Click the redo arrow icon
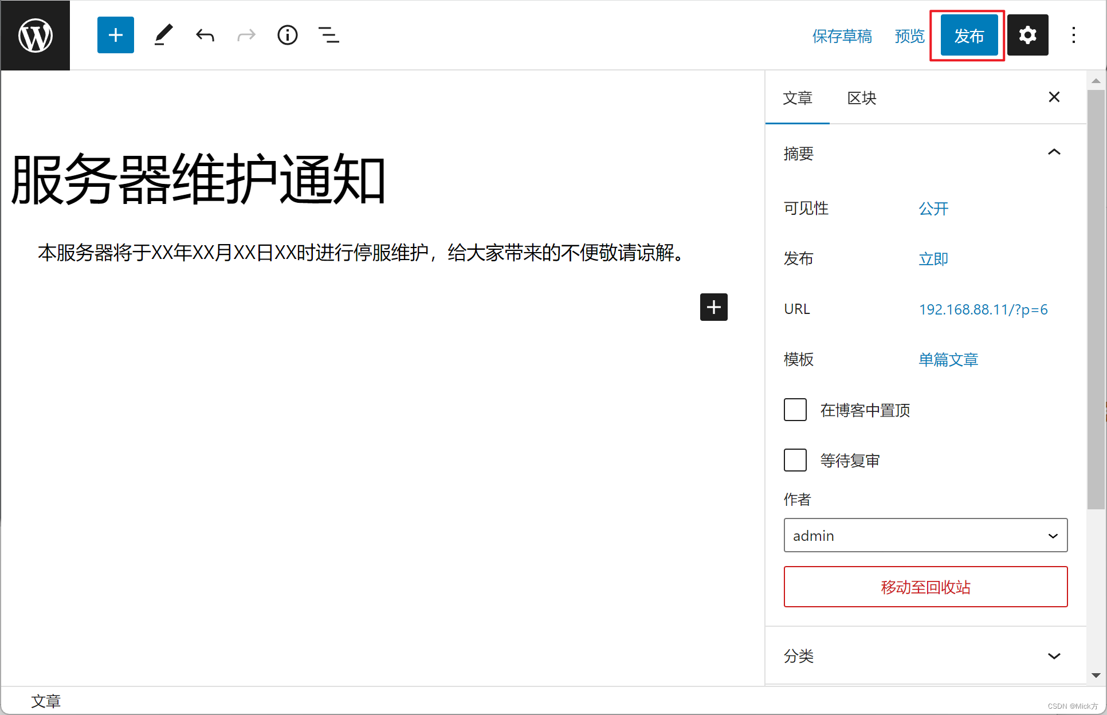Image resolution: width=1107 pixels, height=715 pixels. (x=246, y=36)
